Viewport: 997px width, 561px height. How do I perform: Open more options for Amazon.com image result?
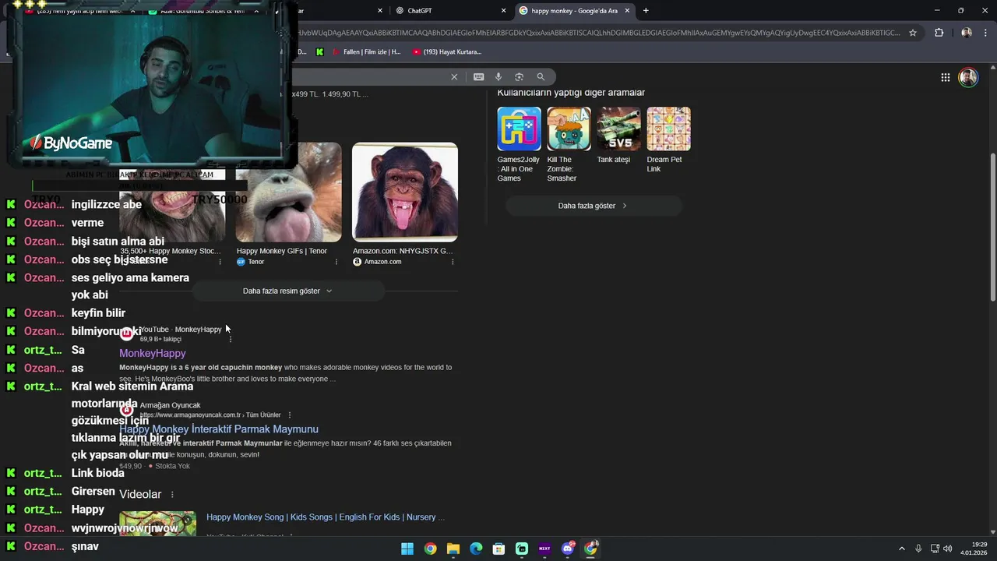(453, 262)
